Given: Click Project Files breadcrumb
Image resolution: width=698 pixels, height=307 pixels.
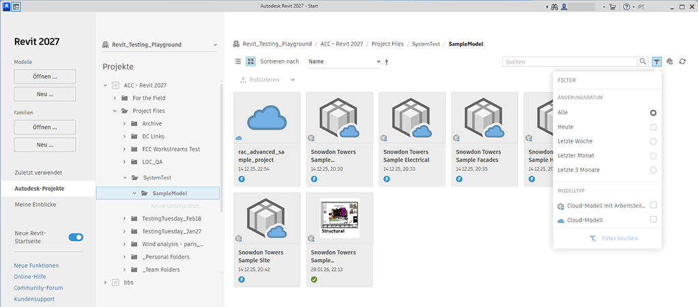Looking at the screenshot, I should pyautogui.click(x=388, y=44).
